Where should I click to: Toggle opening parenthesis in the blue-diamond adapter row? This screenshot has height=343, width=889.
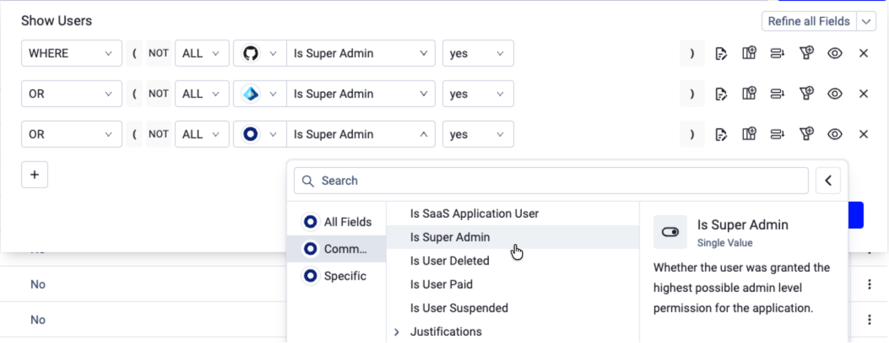[134, 94]
